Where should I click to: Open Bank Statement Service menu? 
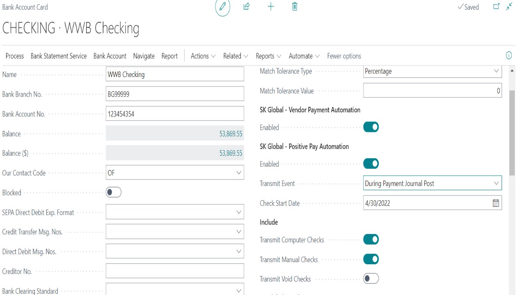pos(59,56)
